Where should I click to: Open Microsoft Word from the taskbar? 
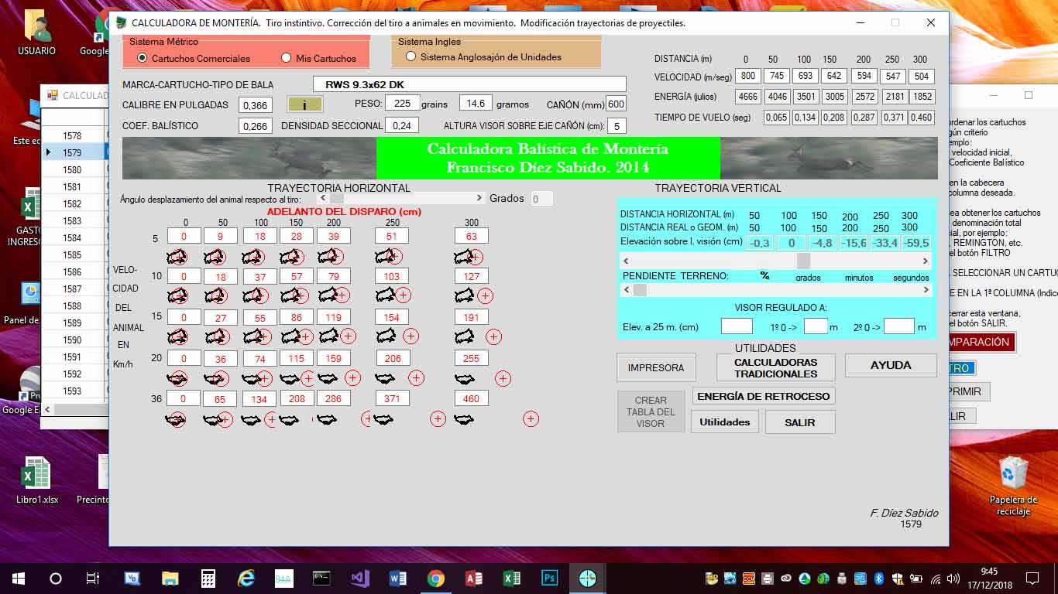tap(398, 578)
